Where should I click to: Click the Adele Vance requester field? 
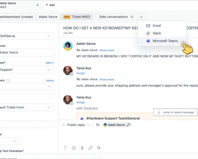click(x=27, y=52)
